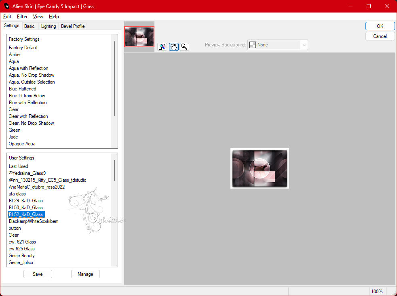
Task: Select Blue with Reflection preset
Action: 27,102
